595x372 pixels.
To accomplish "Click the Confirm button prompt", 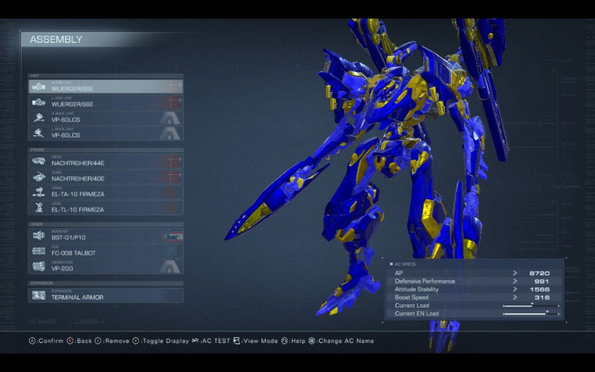I will tap(46, 341).
